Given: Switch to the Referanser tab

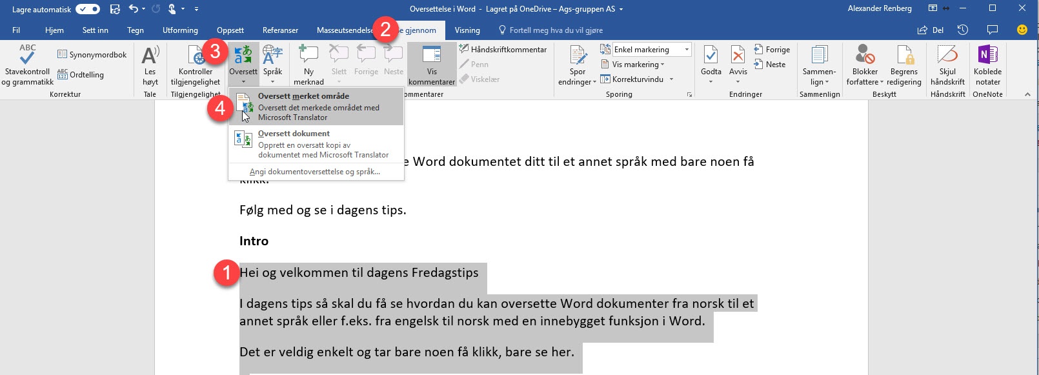Looking at the screenshot, I should tap(280, 30).
